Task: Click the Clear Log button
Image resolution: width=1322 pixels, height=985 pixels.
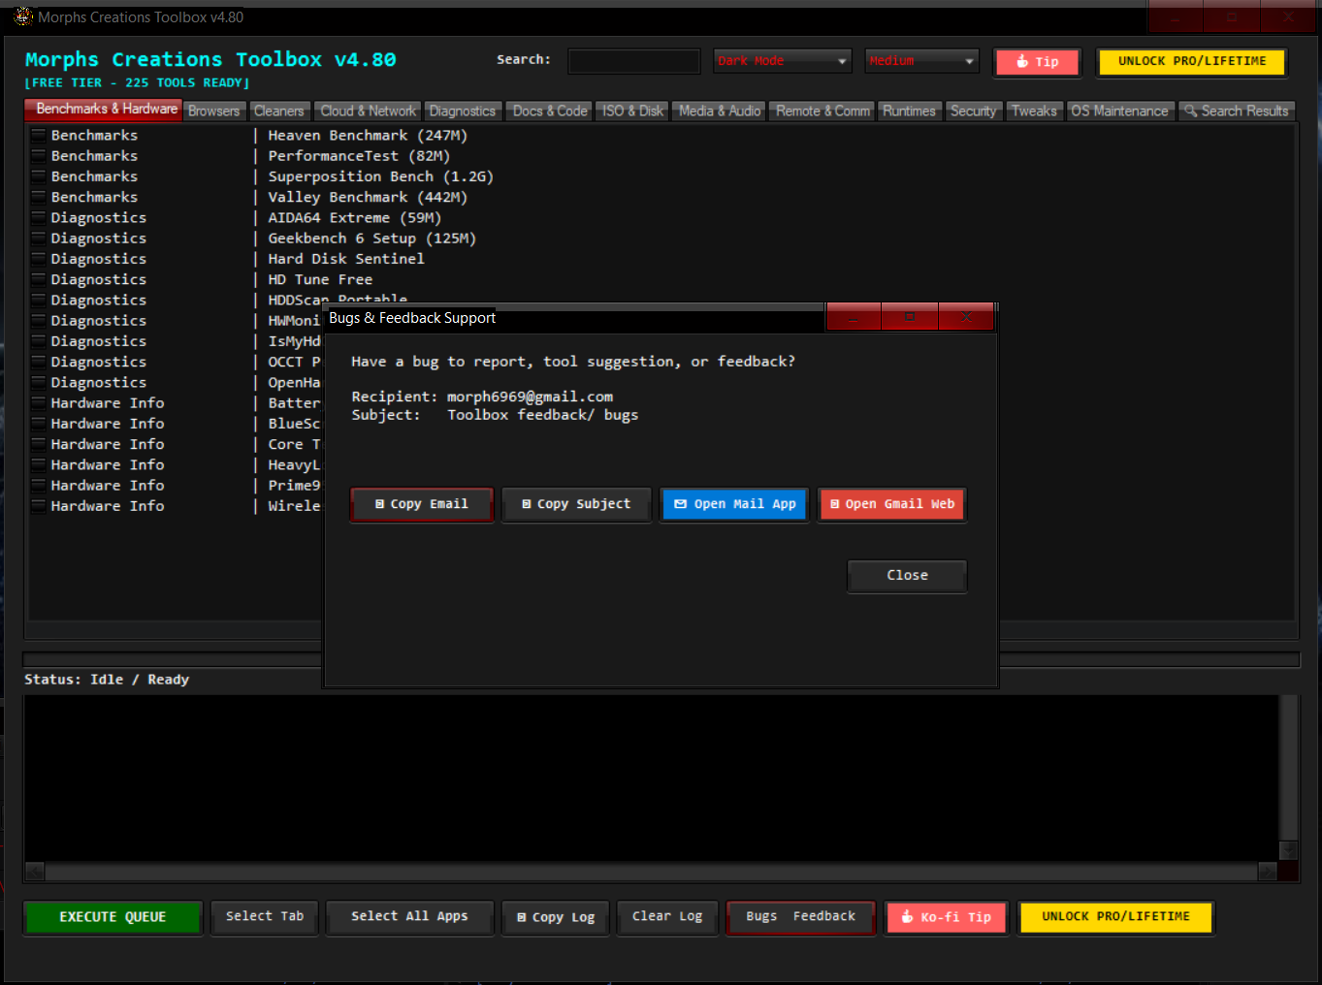Action: point(667,917)
